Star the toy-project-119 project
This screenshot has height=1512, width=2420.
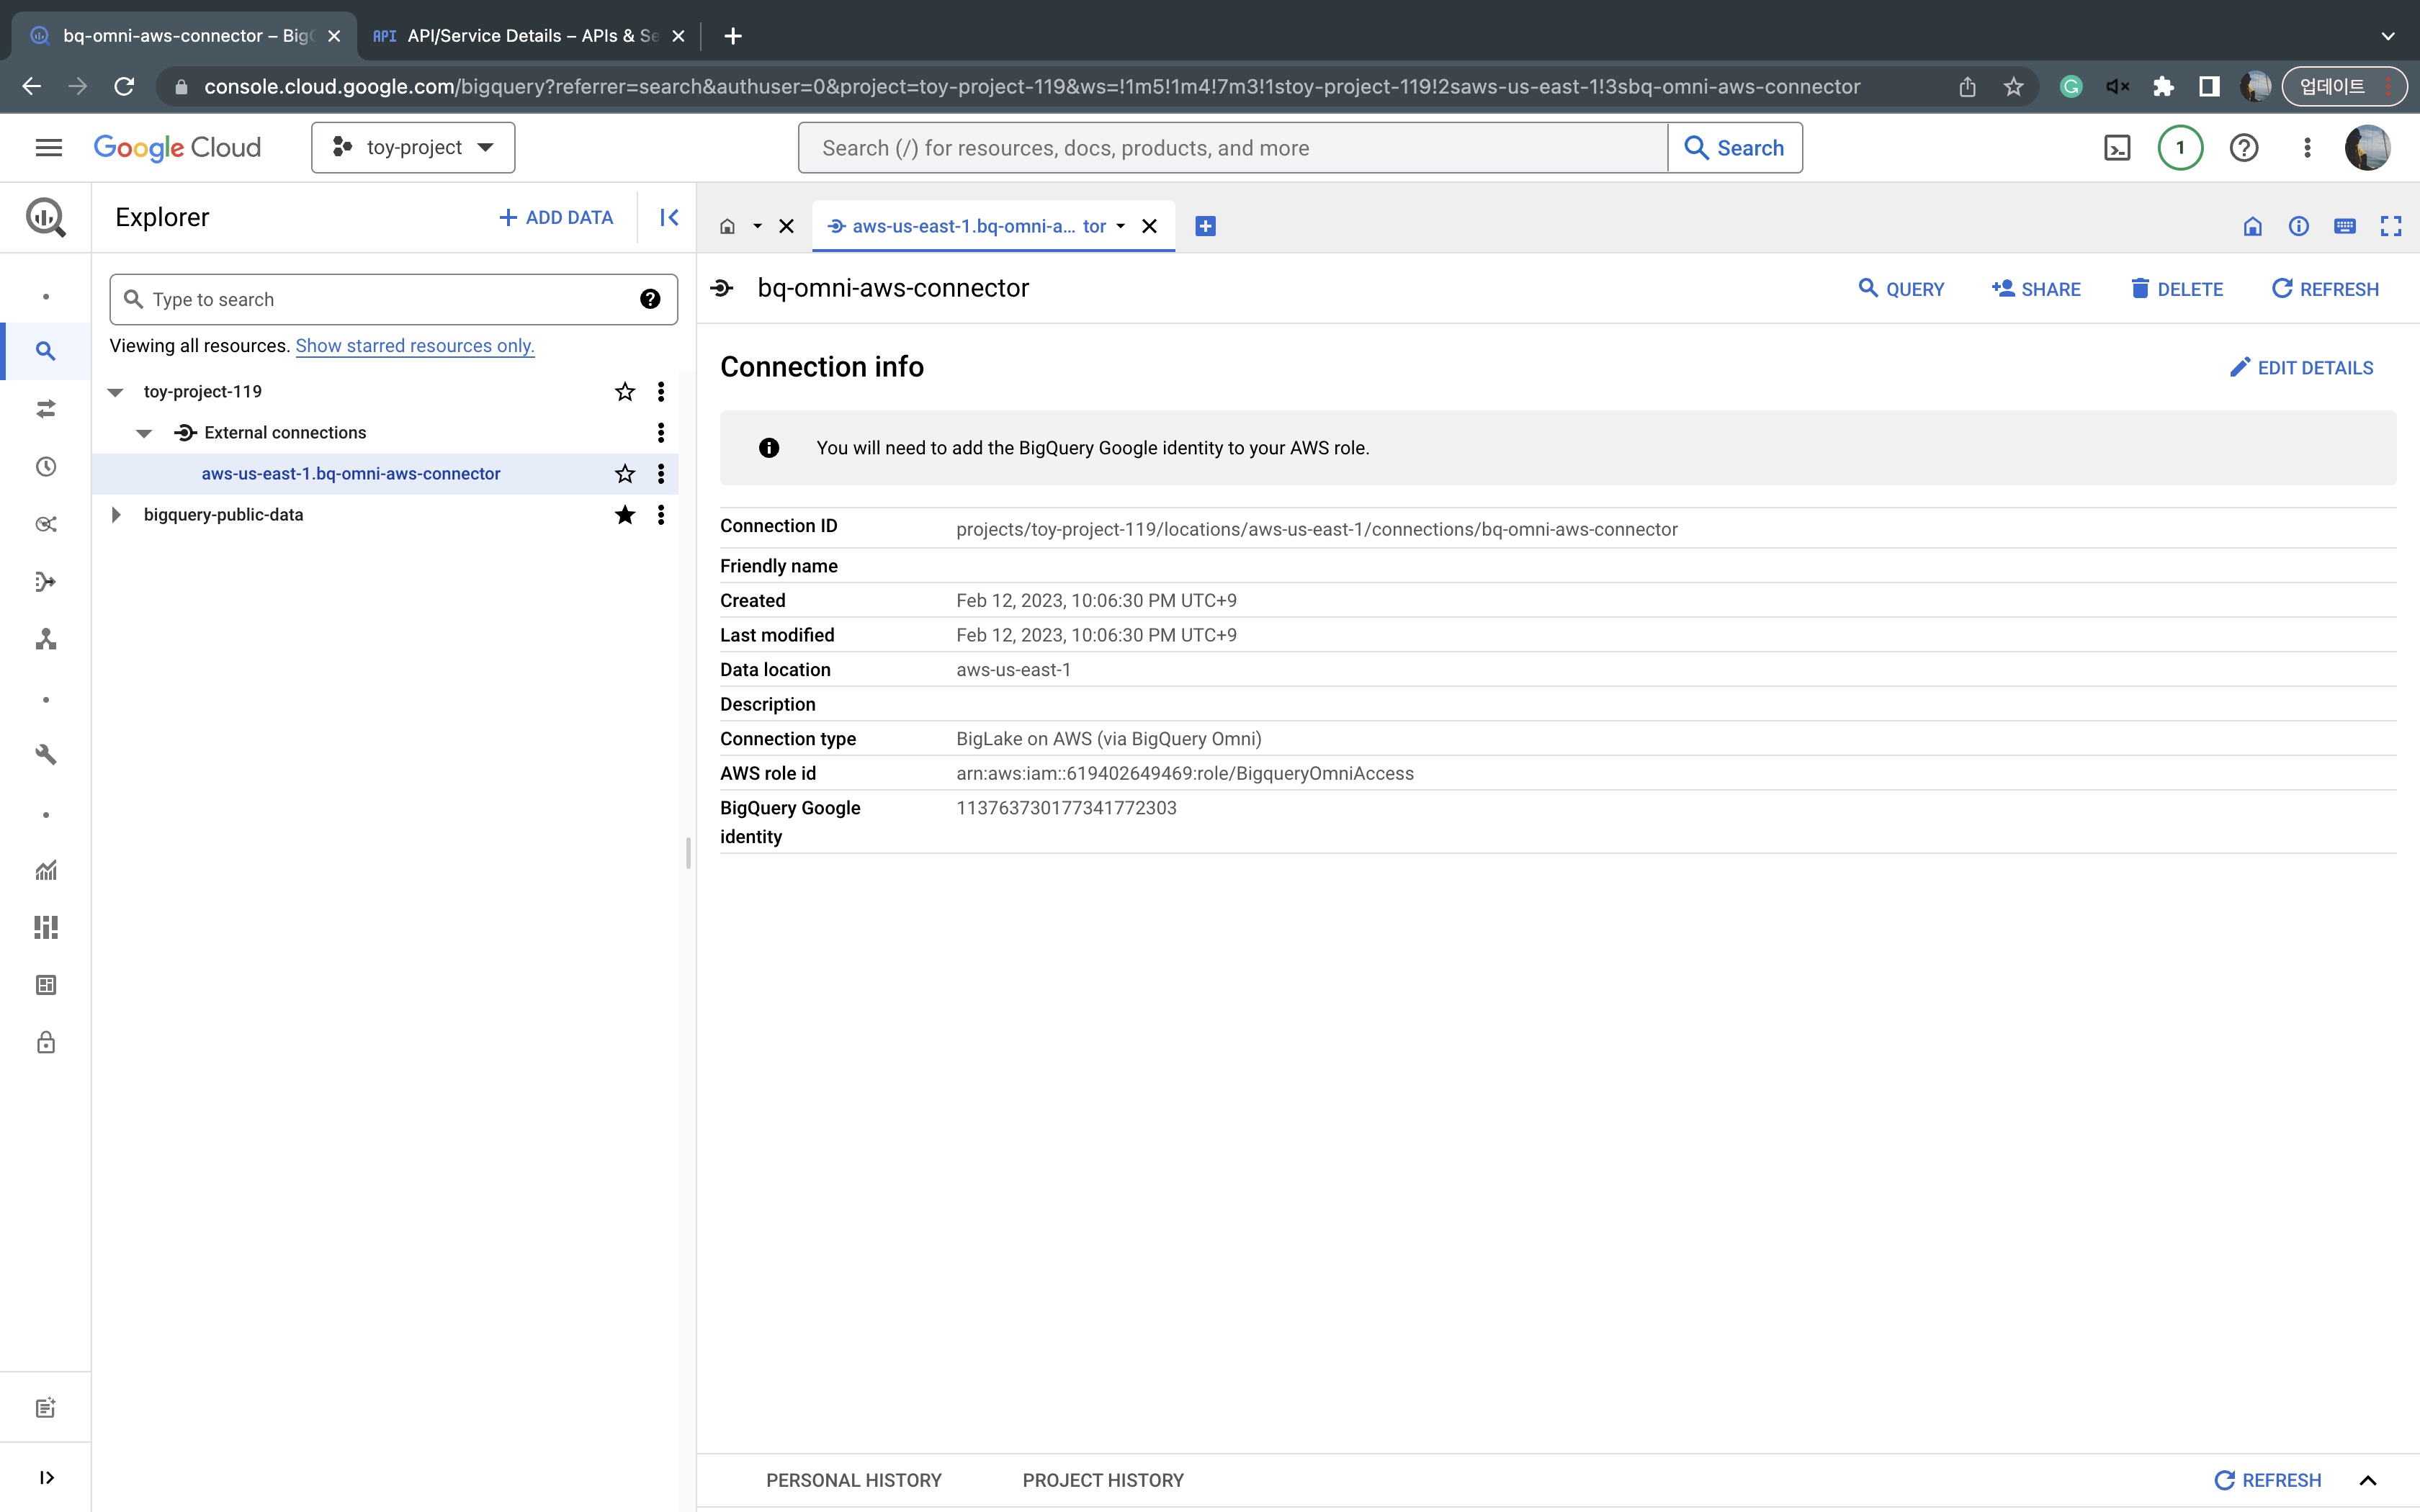625,392
